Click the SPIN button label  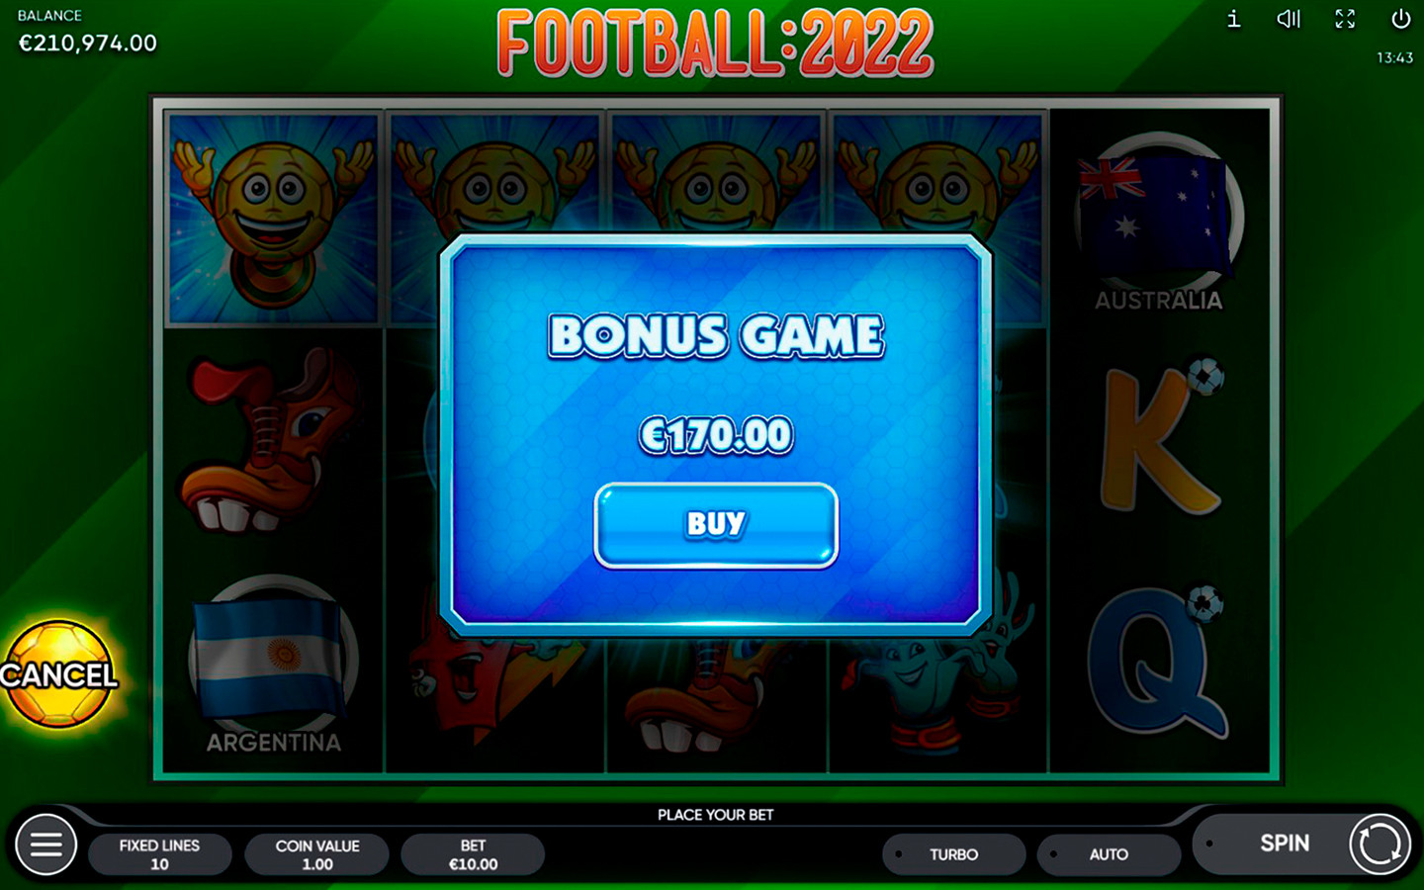click(1284, 844)
